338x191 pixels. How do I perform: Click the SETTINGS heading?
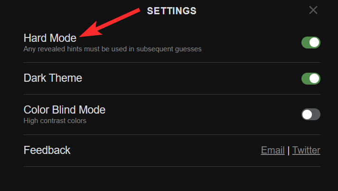click(171, 10)
